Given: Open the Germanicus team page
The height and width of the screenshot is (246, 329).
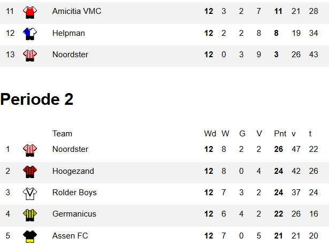Looking at the screenshot, I should pos(74,214).
